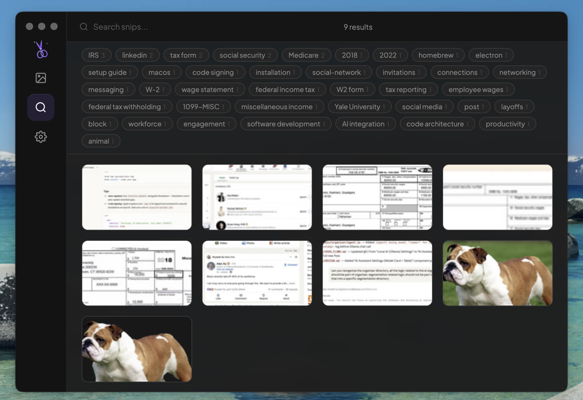Filter by the linkedin tag
The height and width of the screenshot is (400, 583).
137,55
